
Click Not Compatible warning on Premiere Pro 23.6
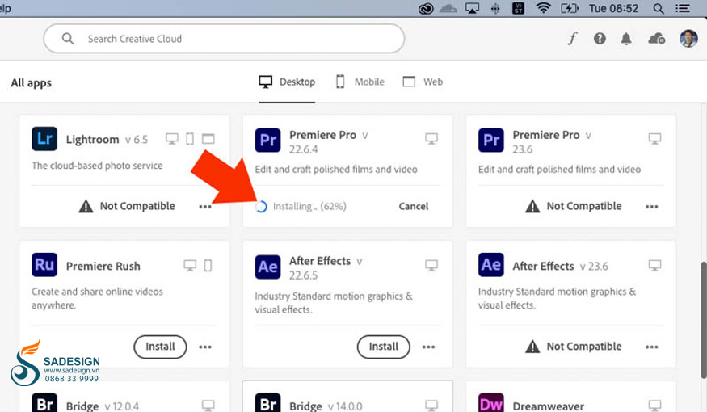tap(574, 207)
